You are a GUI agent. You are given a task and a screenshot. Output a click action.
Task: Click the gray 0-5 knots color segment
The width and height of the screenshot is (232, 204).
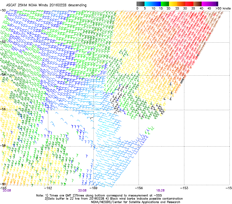click(141, 4)
